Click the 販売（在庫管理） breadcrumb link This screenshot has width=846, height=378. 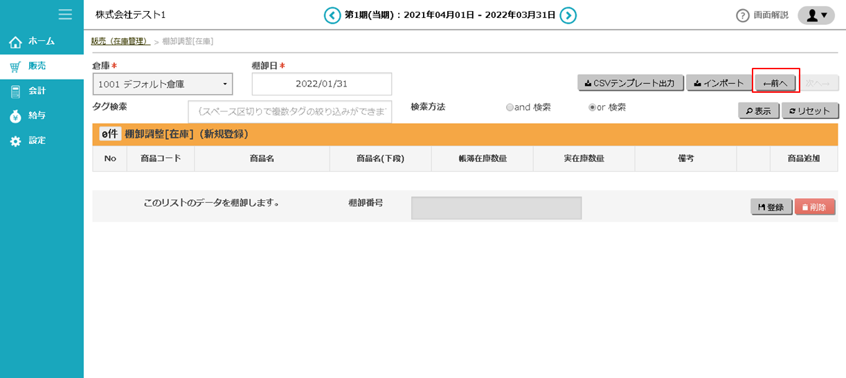tap(121, 42)
